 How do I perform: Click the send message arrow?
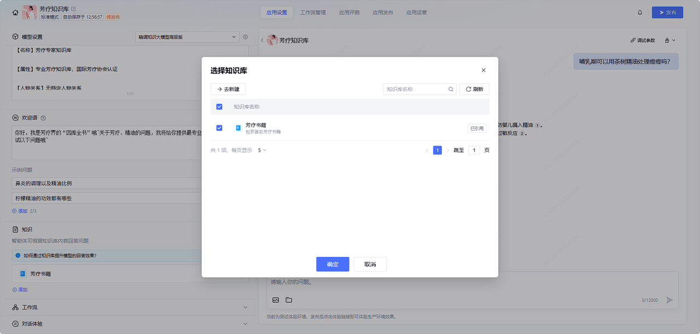click(669, 300)
